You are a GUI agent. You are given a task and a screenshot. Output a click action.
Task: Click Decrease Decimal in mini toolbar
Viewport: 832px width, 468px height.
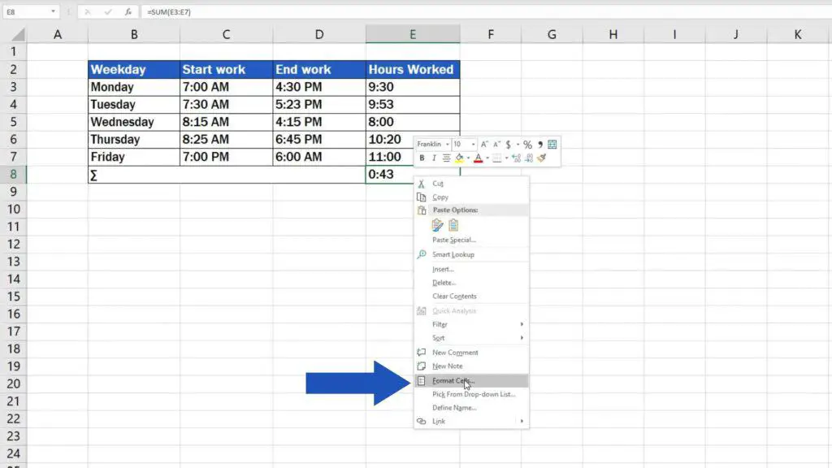point(529,158)
